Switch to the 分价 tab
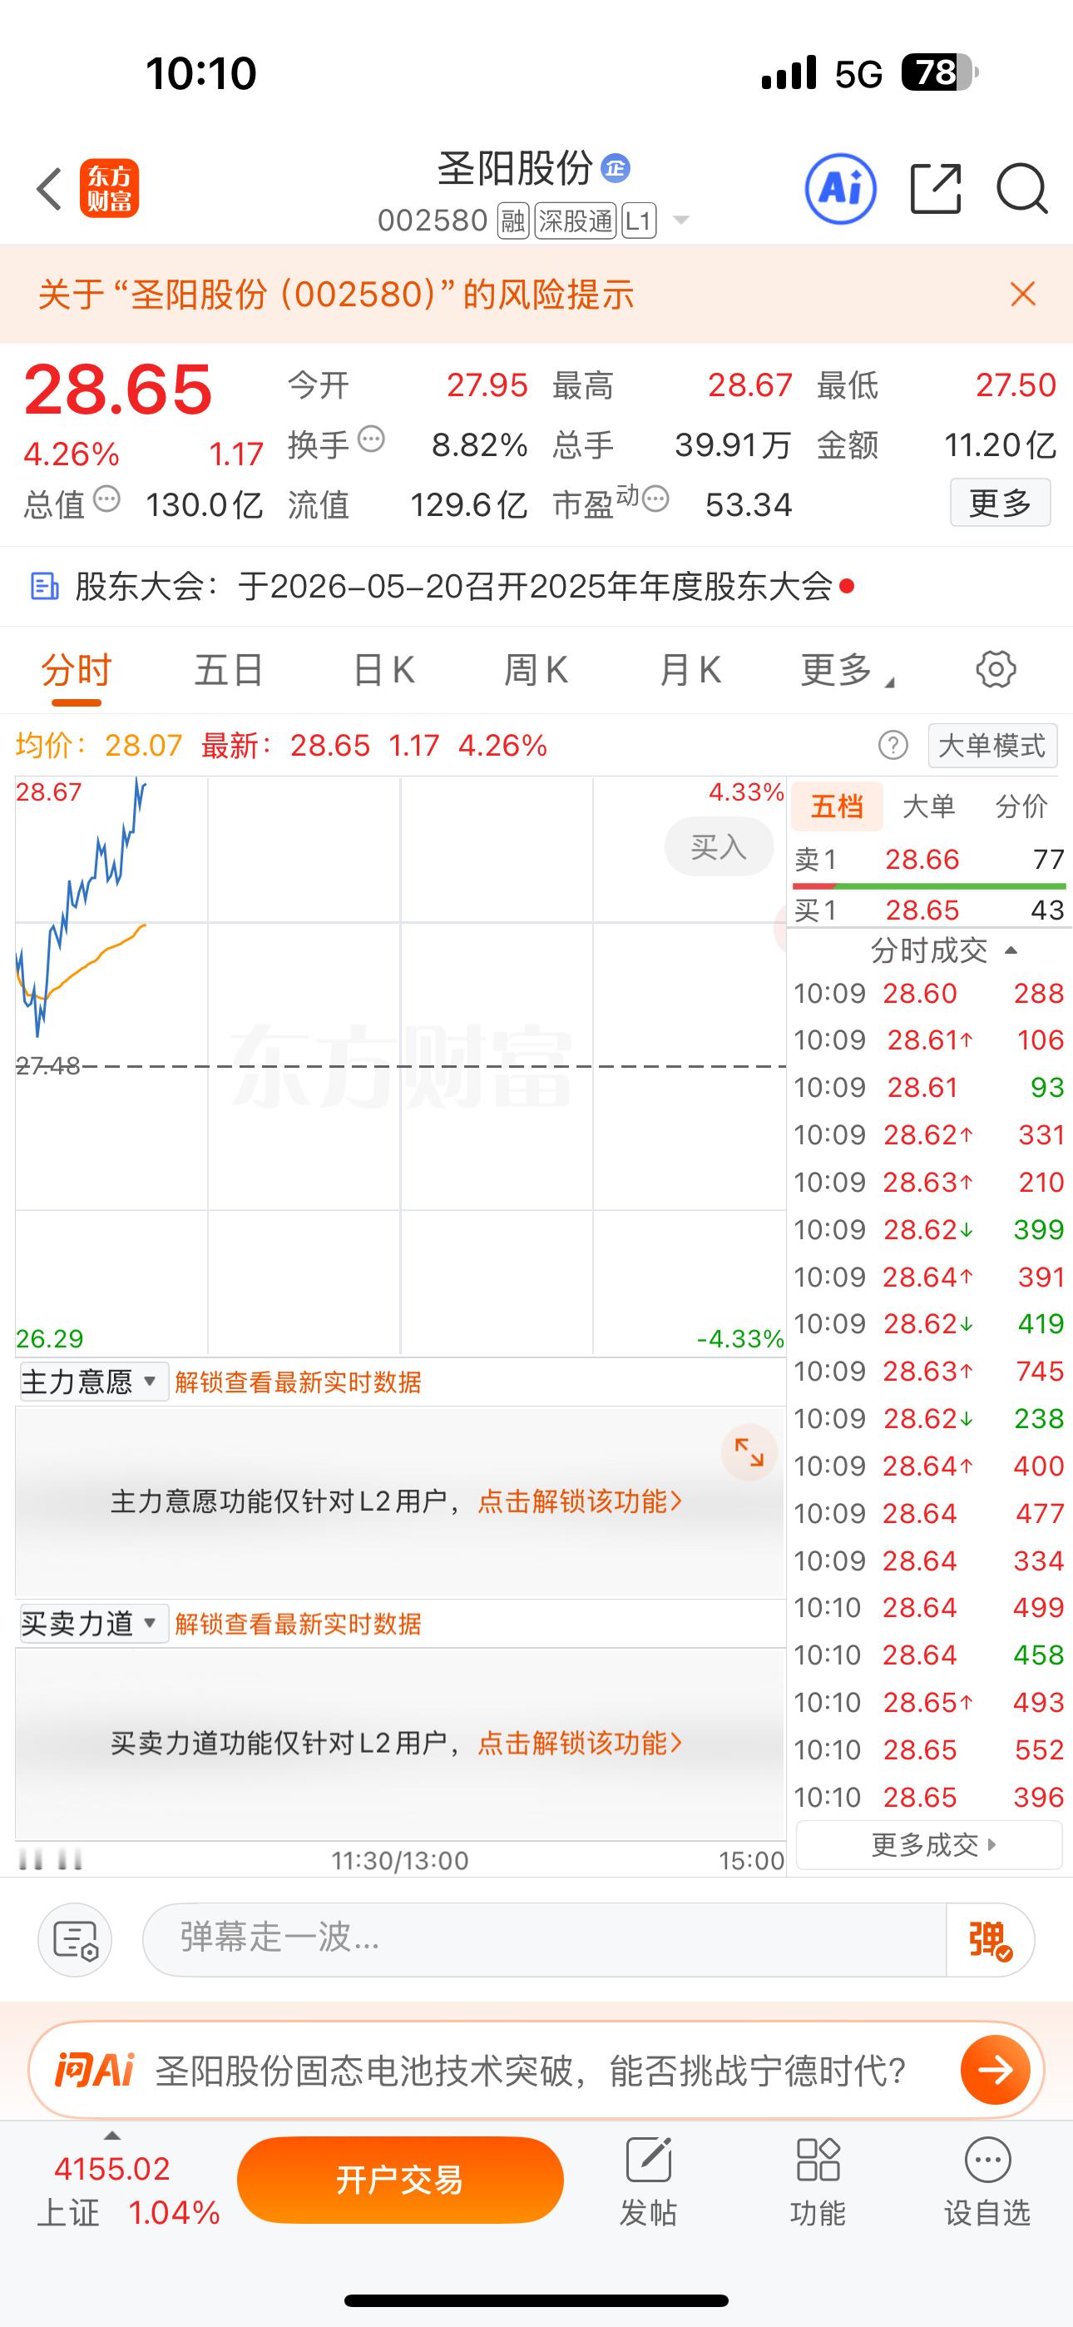 1021,806
